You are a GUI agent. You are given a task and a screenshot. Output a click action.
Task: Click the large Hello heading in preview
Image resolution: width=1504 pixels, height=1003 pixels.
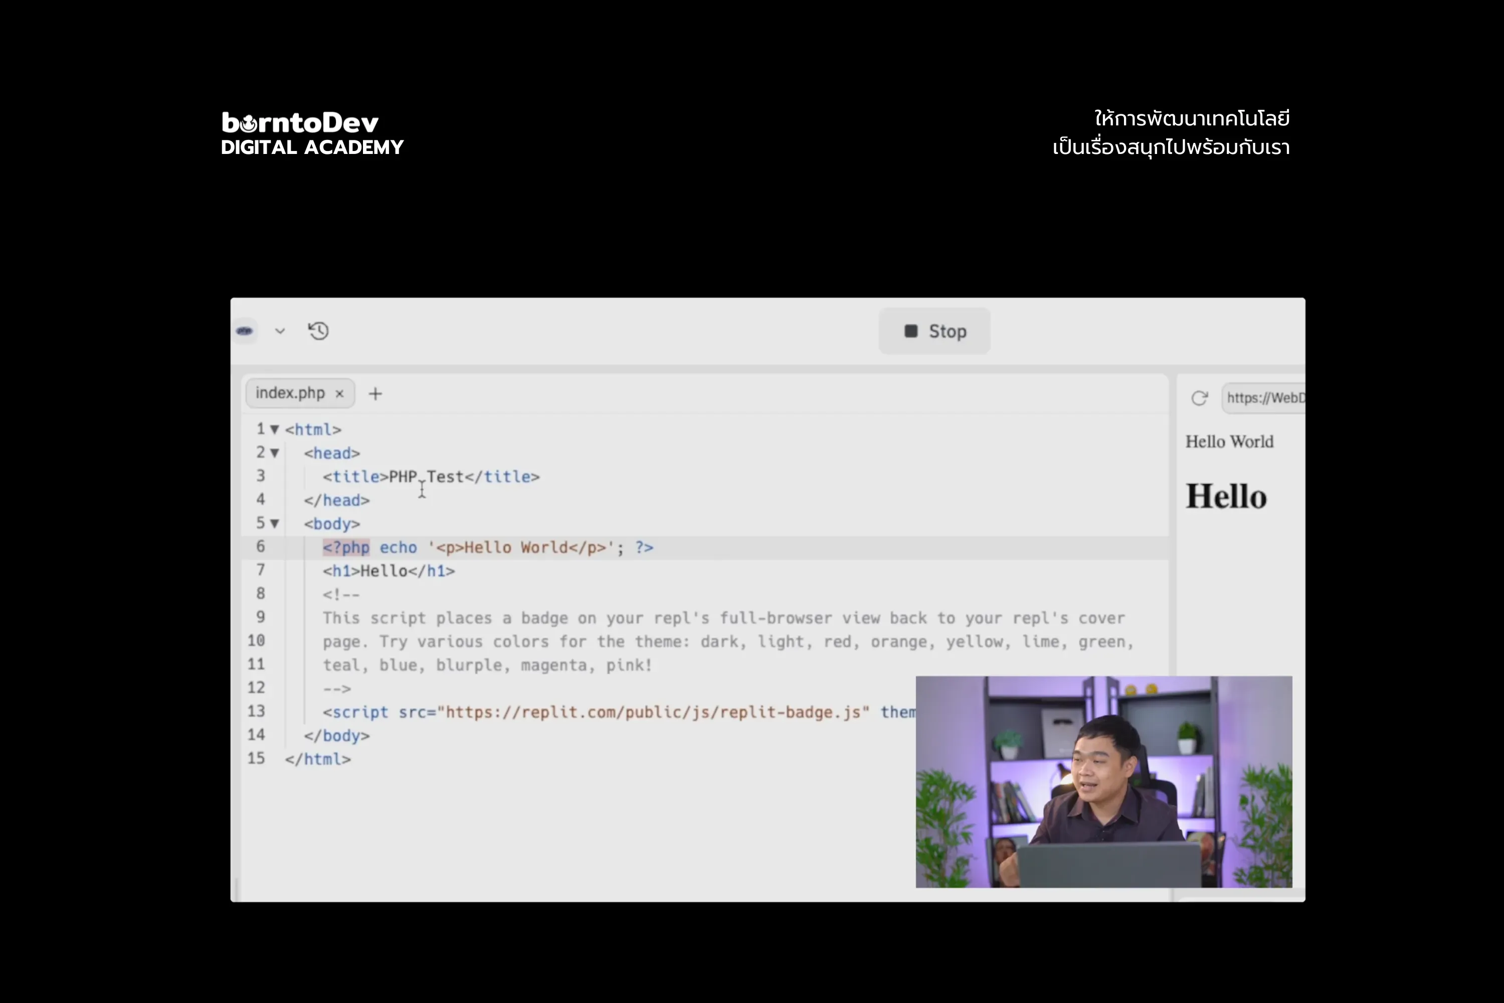(x=1226, y=496)
